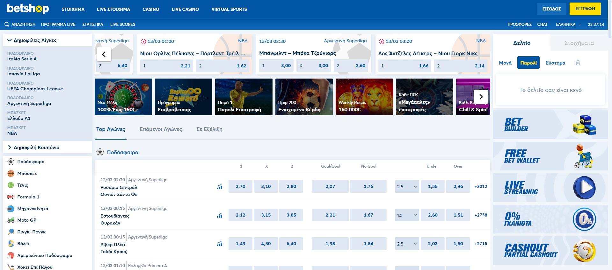
Task: Open Ιταλία Serie A league link
Action: (x=22, y=59)
